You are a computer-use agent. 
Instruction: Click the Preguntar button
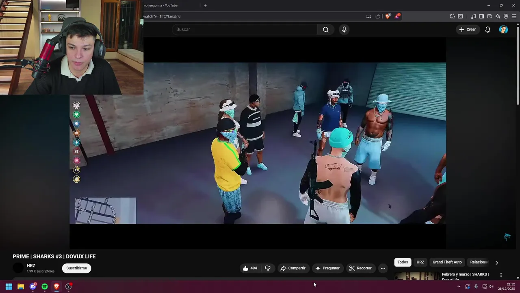[327, 268]
